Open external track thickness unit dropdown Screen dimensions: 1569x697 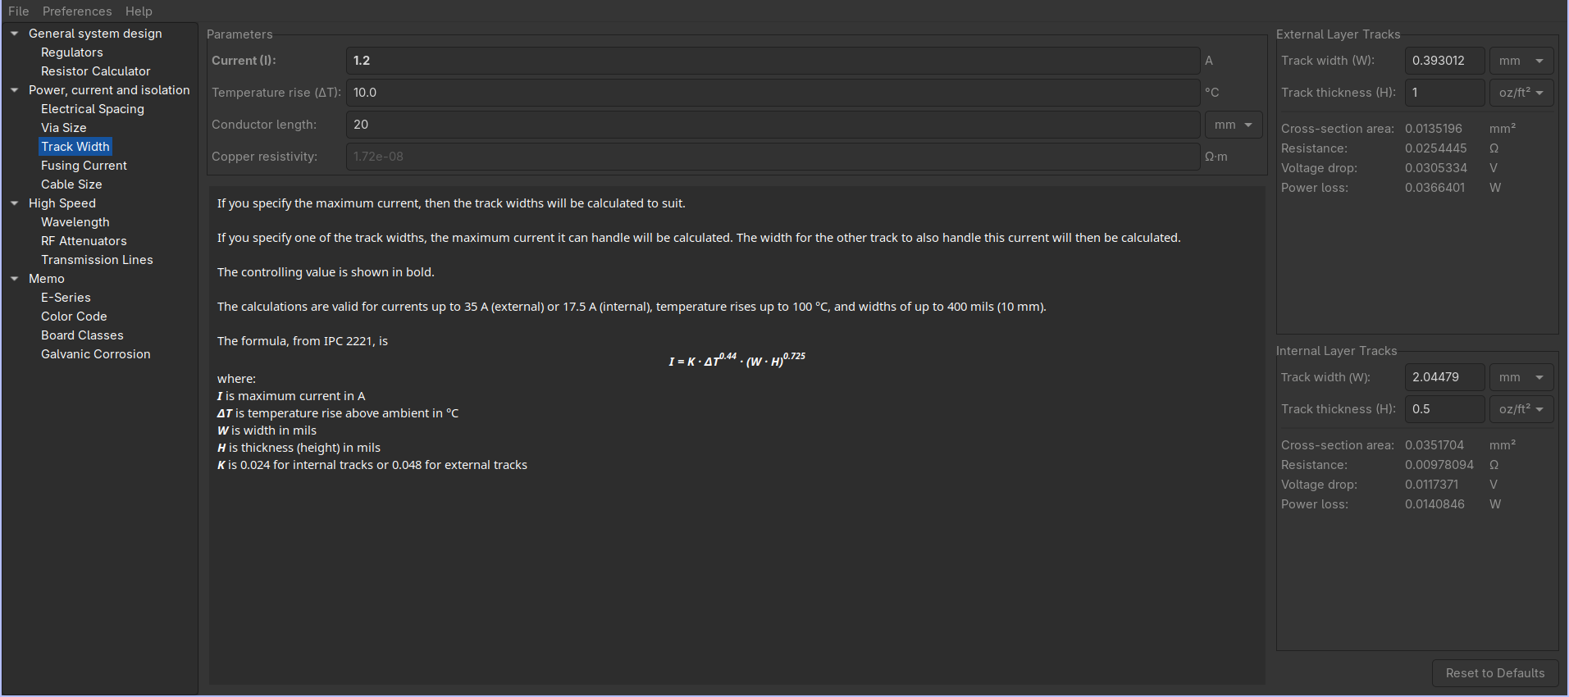point(1521,93)
